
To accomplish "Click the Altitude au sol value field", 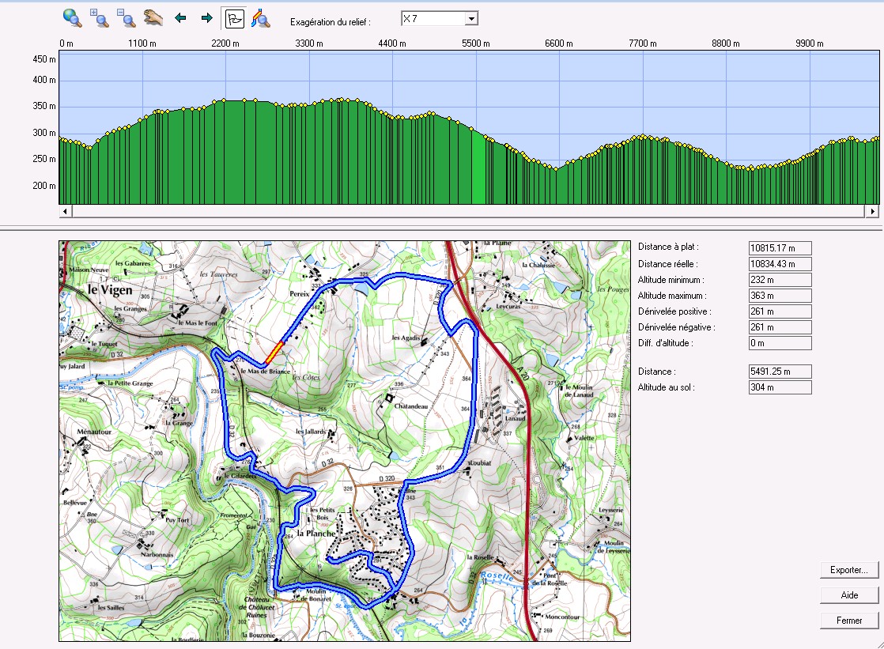I will tap(780, 387).
